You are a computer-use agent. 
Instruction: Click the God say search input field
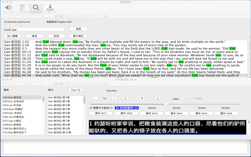coord(34,29)
